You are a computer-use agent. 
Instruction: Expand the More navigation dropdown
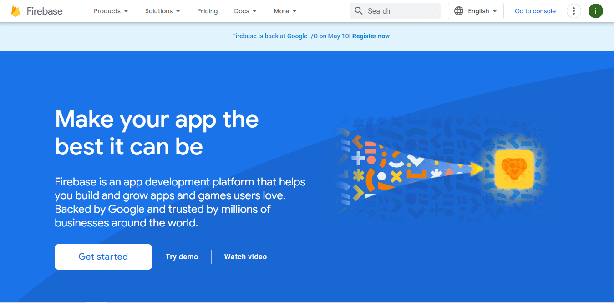pos(285,11)
